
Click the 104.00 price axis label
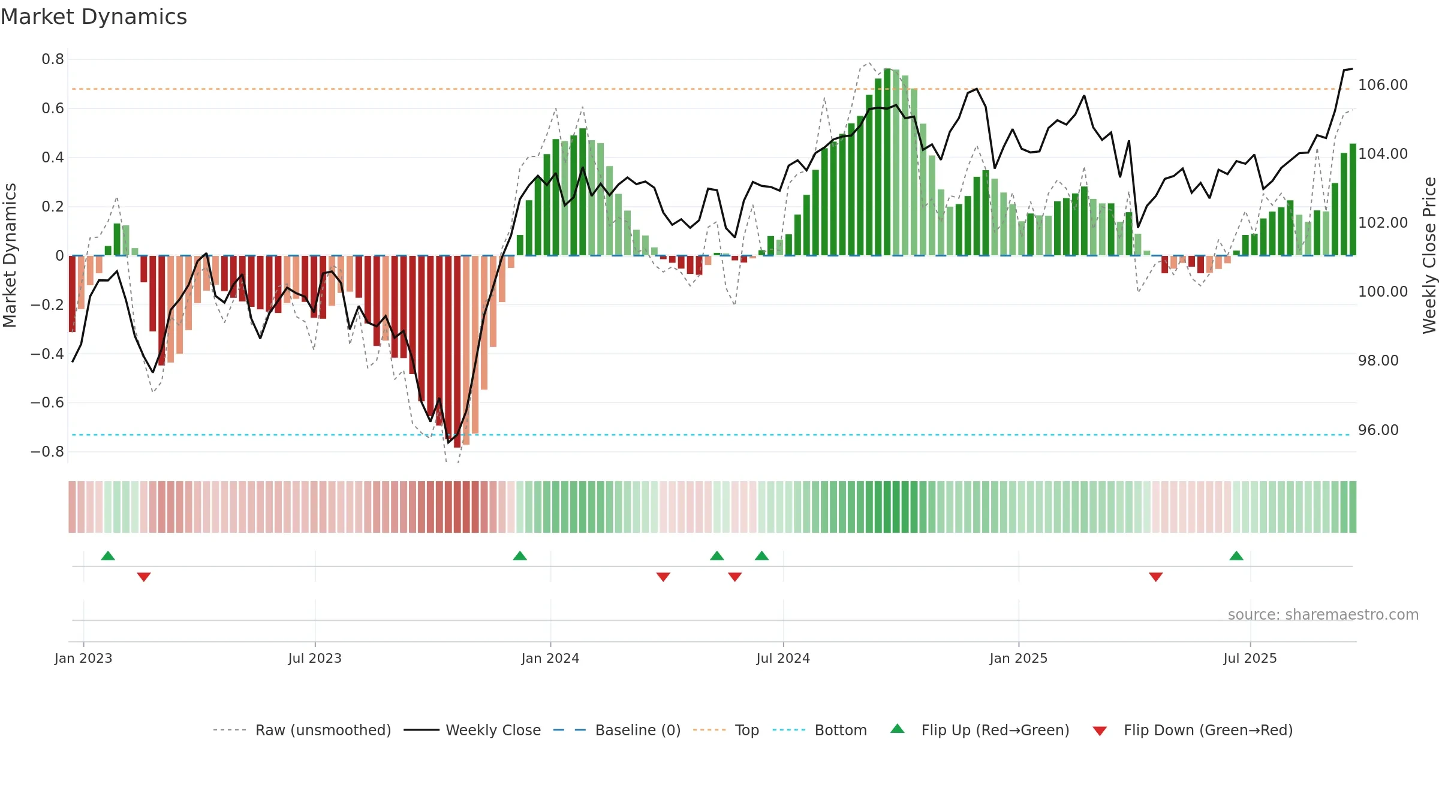pos(1383,154)
